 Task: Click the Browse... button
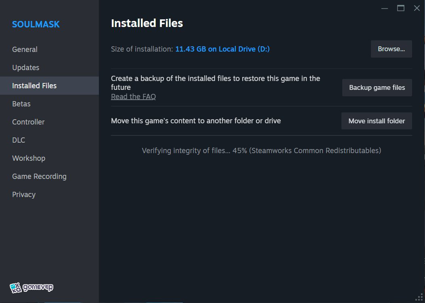click(391, 49)
